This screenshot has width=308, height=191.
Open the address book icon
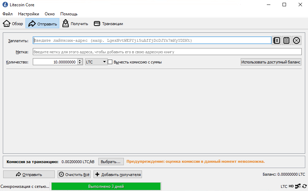276,40
